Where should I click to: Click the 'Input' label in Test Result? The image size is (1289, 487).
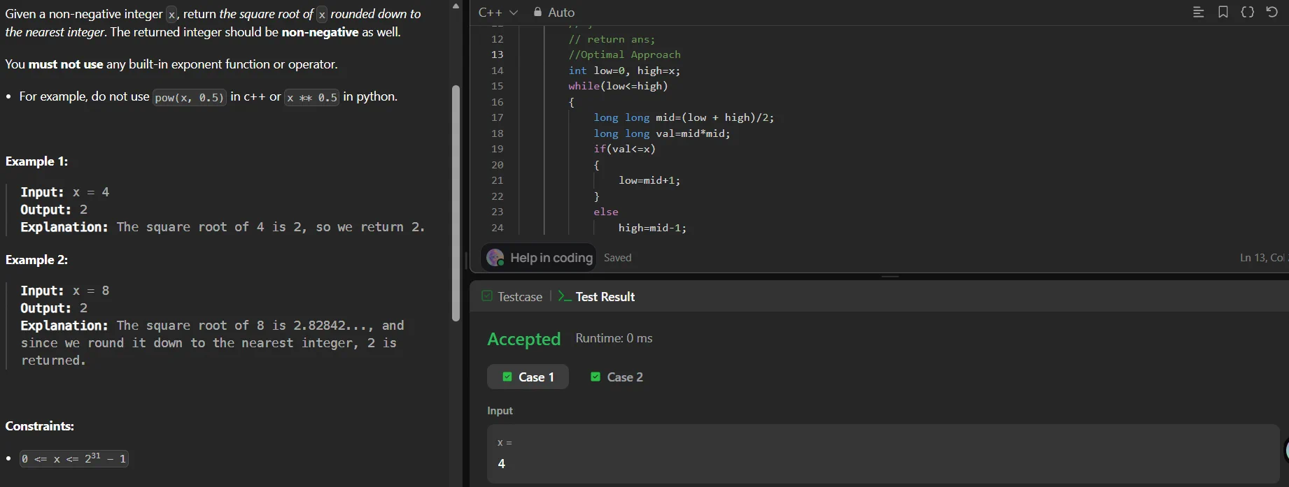pos(500,411)
